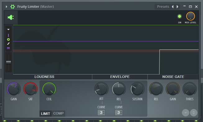Viewport: 203px width, 122px height.
Task: Click the NOISE GATE section header
Action: 173,77
